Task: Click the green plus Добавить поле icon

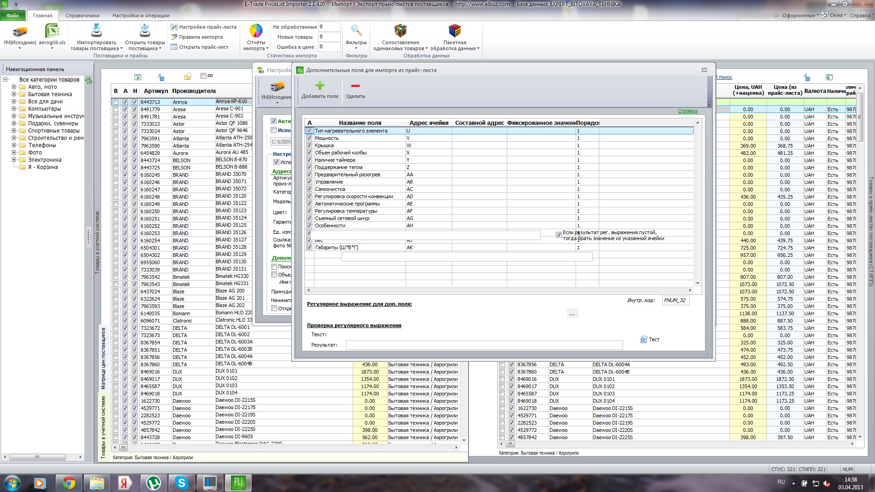Action: (320, 86)
